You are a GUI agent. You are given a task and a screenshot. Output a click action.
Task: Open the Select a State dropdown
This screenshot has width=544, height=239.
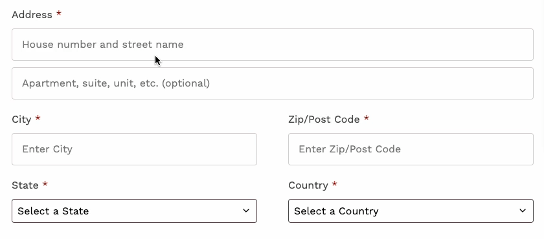[134, 211]
